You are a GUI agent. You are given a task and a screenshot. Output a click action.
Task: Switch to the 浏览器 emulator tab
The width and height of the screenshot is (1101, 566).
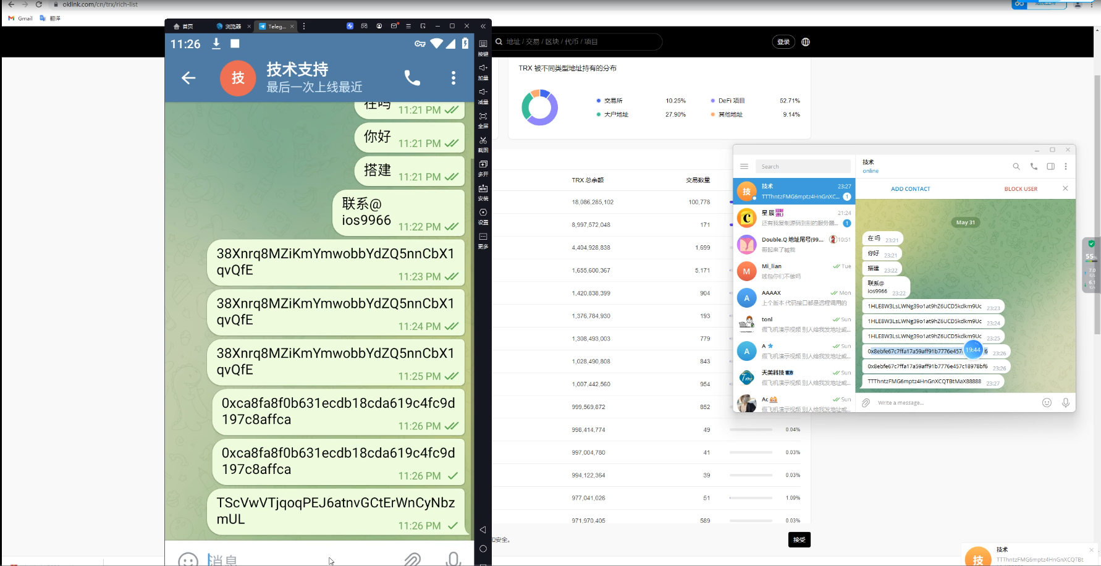click(229, 27)
